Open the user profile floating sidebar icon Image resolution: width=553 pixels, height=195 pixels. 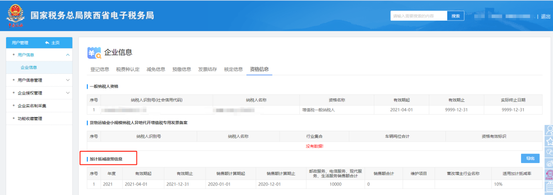coord(549,131)
